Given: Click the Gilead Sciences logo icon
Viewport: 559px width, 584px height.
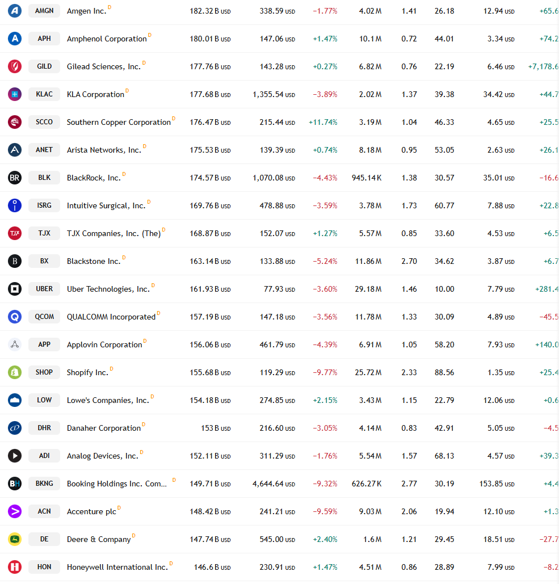Looking at the screenshot, I should click(15, 66).
